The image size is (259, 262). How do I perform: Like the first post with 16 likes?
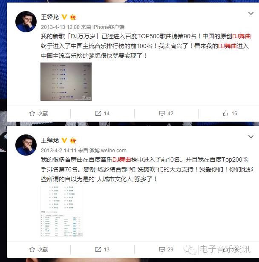pos(230,114)
